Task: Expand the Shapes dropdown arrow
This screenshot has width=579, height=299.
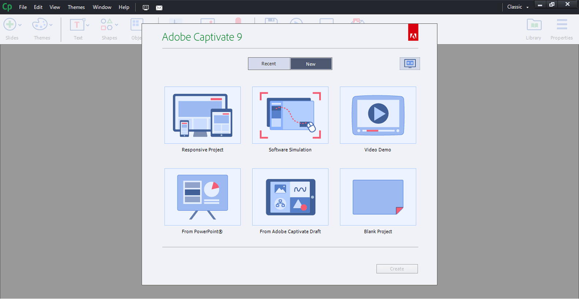Action: pos(117,25)
